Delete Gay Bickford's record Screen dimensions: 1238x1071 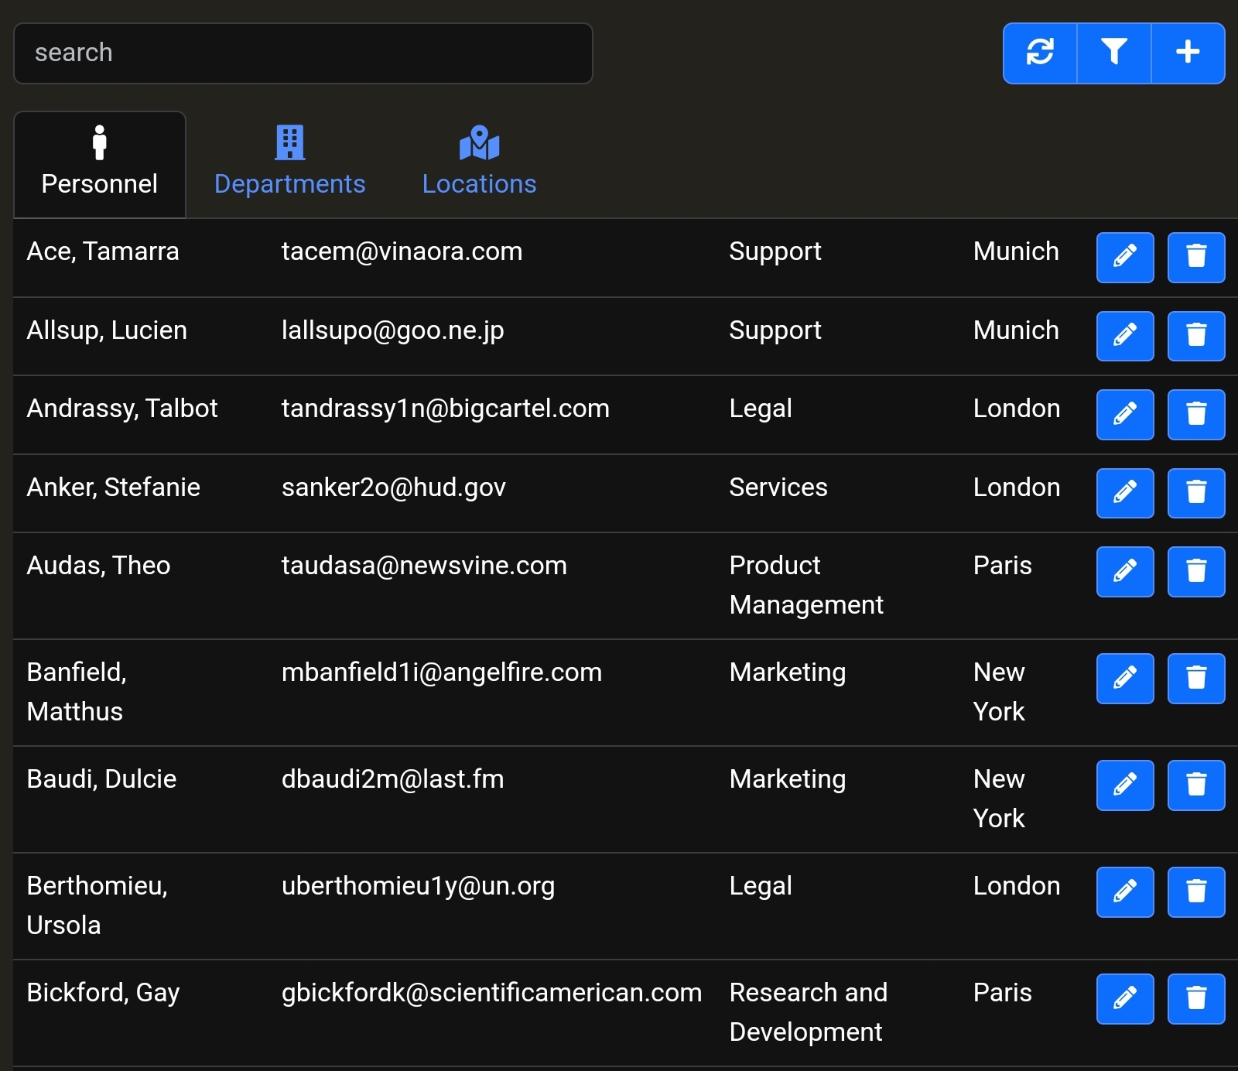(1195, 998)
